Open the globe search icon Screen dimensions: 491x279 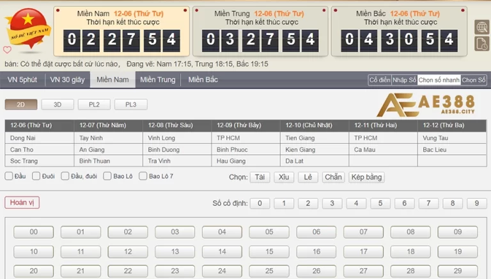click(x=481, y=27)
